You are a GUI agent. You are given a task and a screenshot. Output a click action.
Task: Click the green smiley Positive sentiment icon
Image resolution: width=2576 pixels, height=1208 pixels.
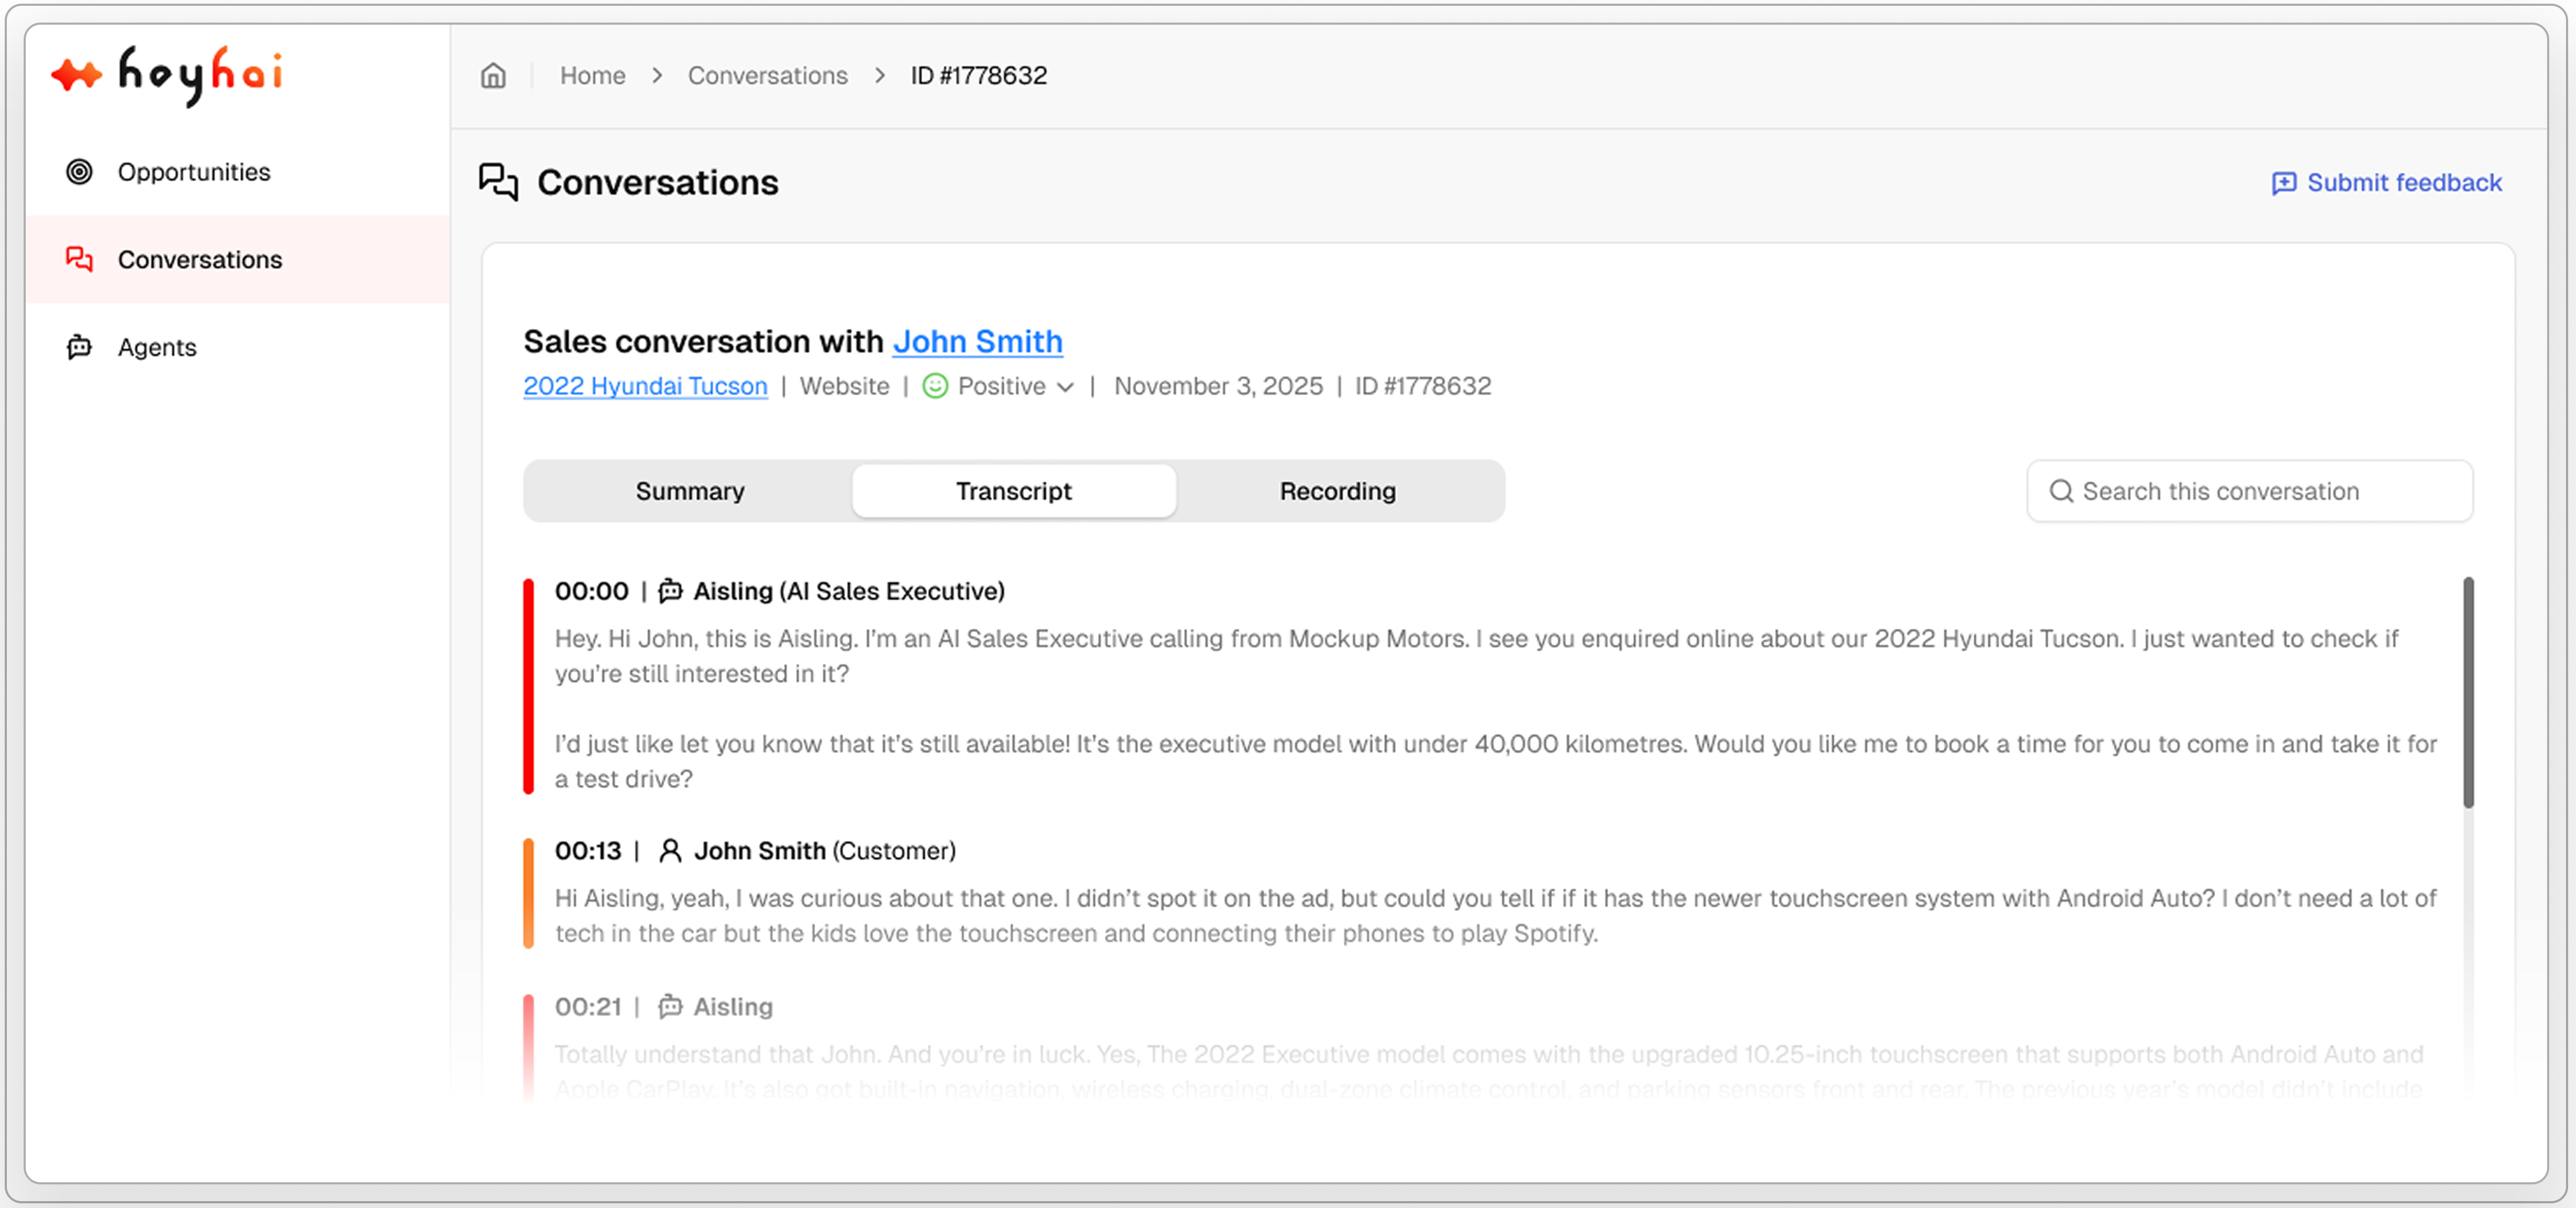tap(935, 386)
